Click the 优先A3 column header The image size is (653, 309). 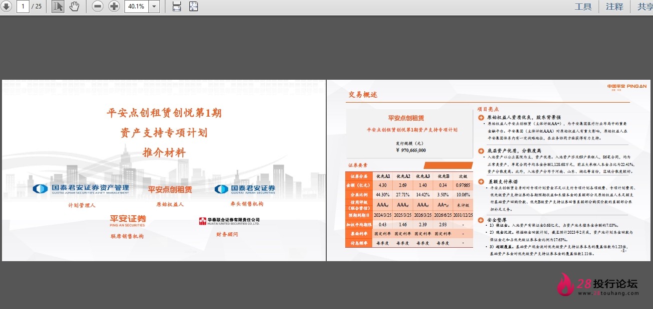click(423, 176)
